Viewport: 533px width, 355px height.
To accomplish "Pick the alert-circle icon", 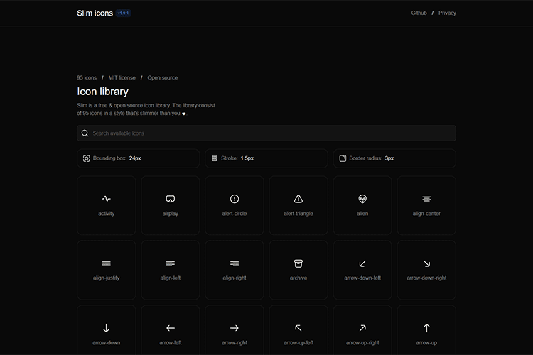I will (x=235, y=205).
